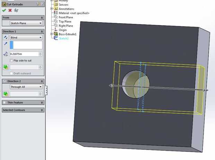
Task: Click the depth dimension icon beside 0.21875in
Action: [6, 54]
